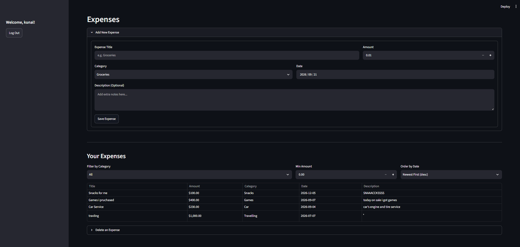
Task: Click the Amount column header in table
Action: click(214, 186)
